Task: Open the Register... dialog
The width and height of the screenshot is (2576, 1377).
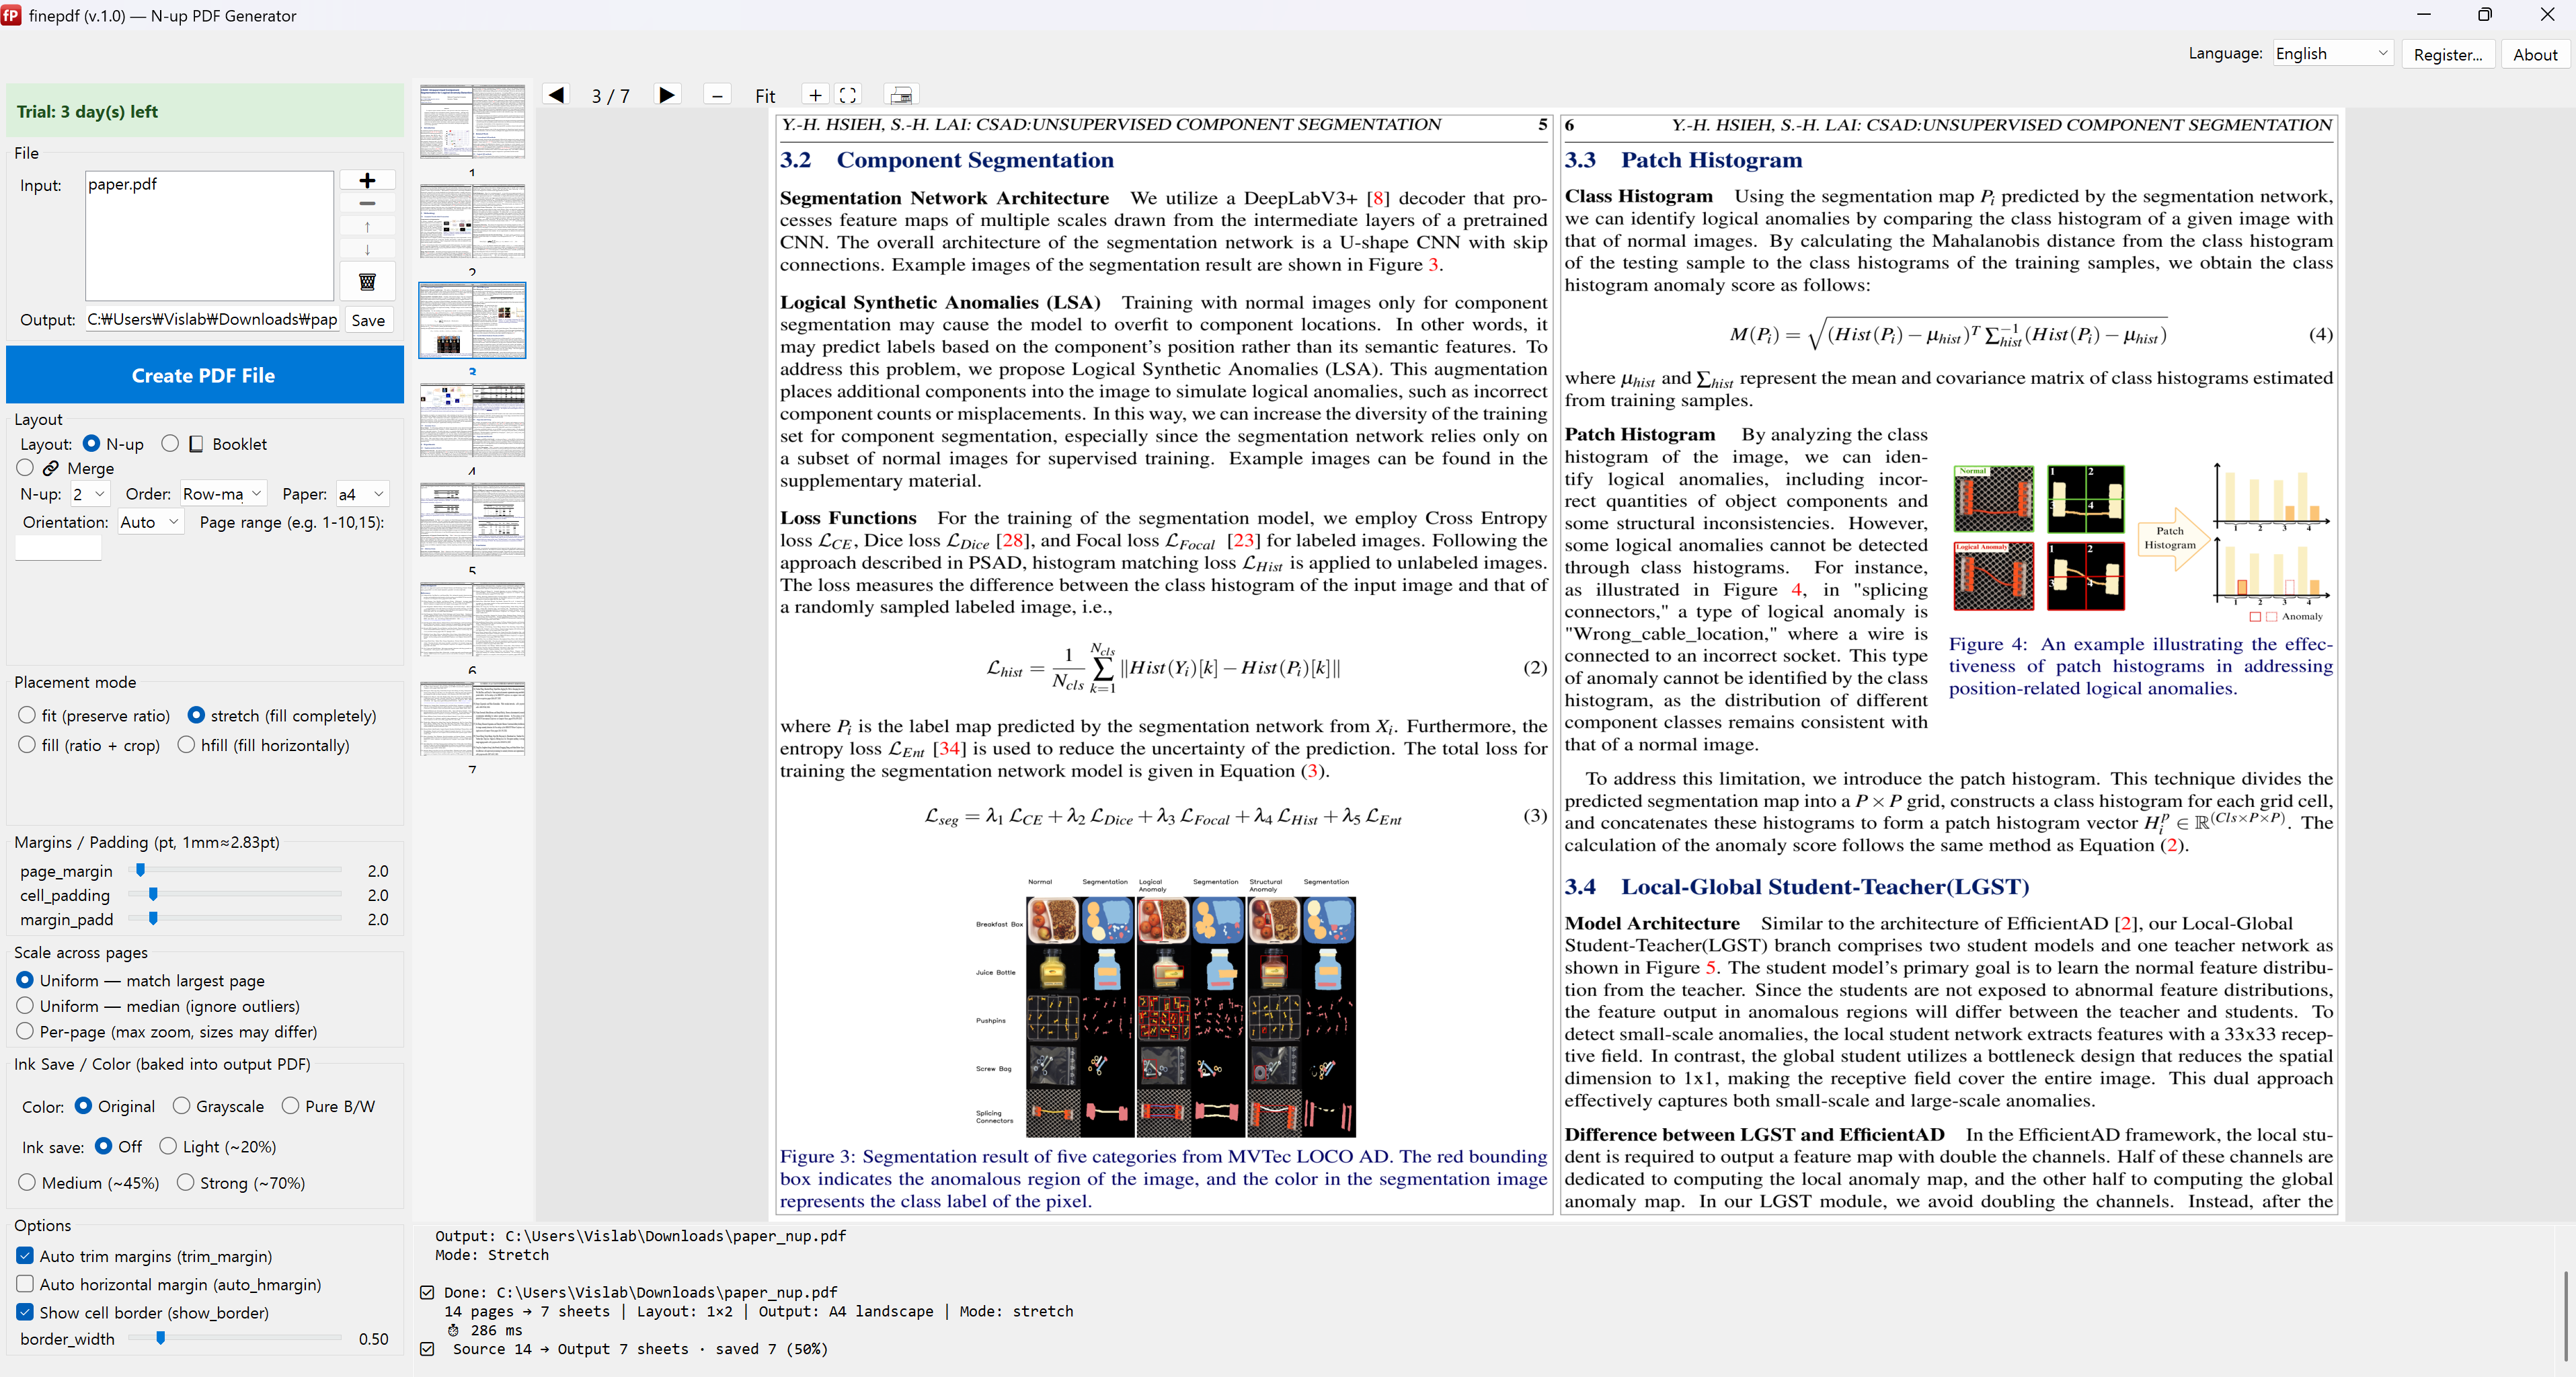Action: coord(2447,54)
